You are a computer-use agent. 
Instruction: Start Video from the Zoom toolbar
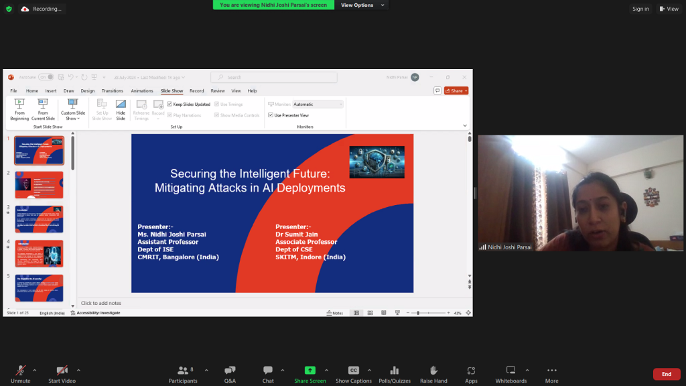pyautogui.click(x=62, y=371)
